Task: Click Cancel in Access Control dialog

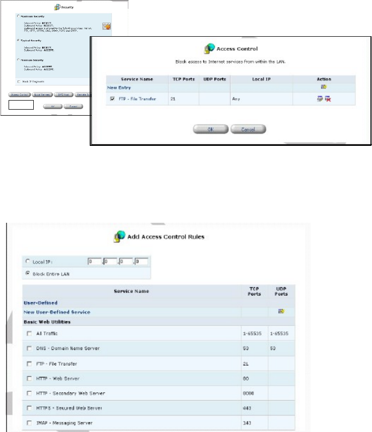Action: [249, 129]
